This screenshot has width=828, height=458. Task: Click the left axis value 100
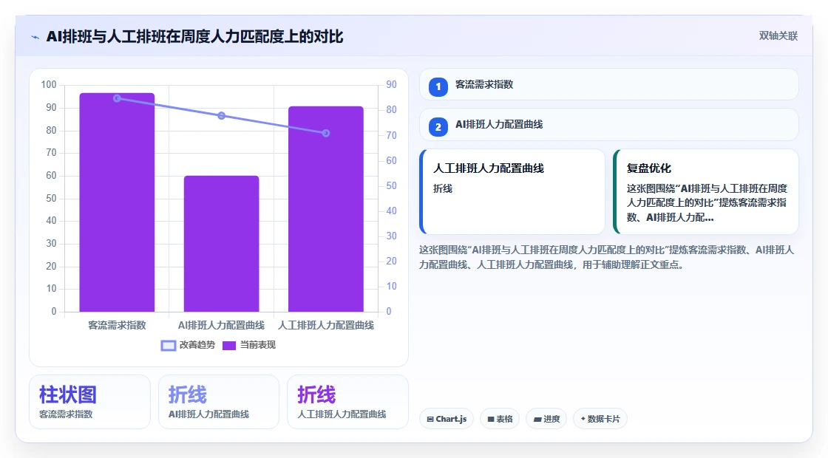pyautogui.click(x=49, y=84)
